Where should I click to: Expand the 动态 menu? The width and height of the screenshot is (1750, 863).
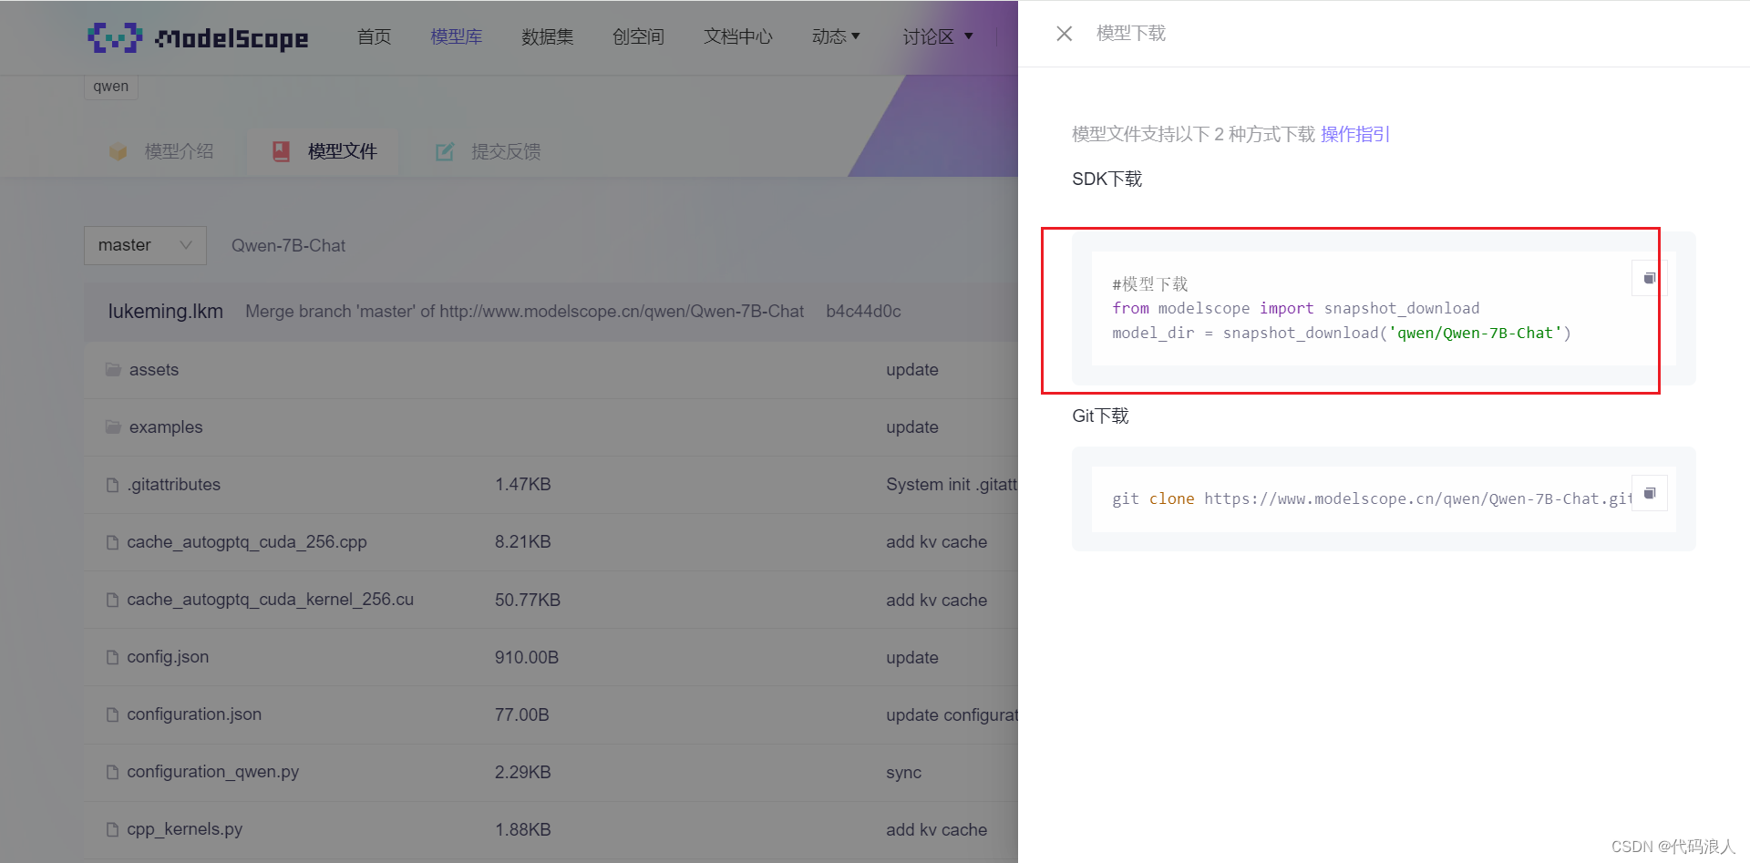836,36
